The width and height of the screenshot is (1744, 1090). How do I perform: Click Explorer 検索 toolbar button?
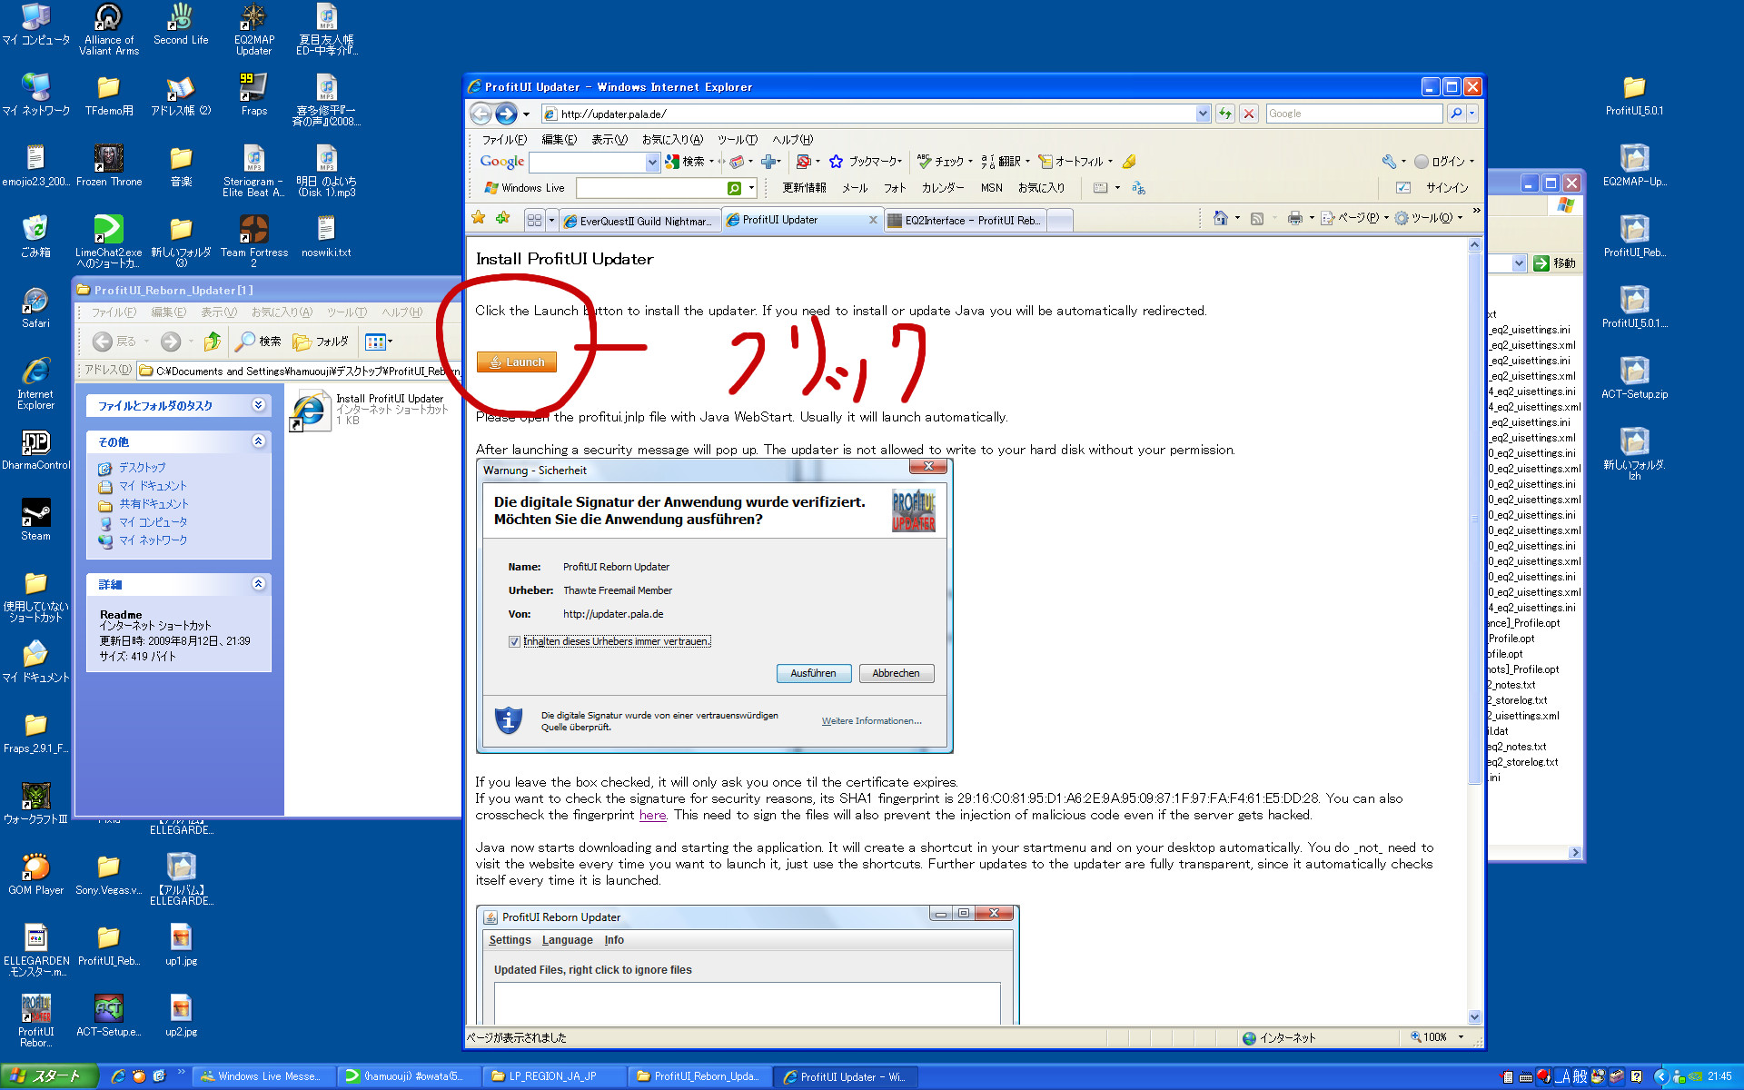point(259,342)
